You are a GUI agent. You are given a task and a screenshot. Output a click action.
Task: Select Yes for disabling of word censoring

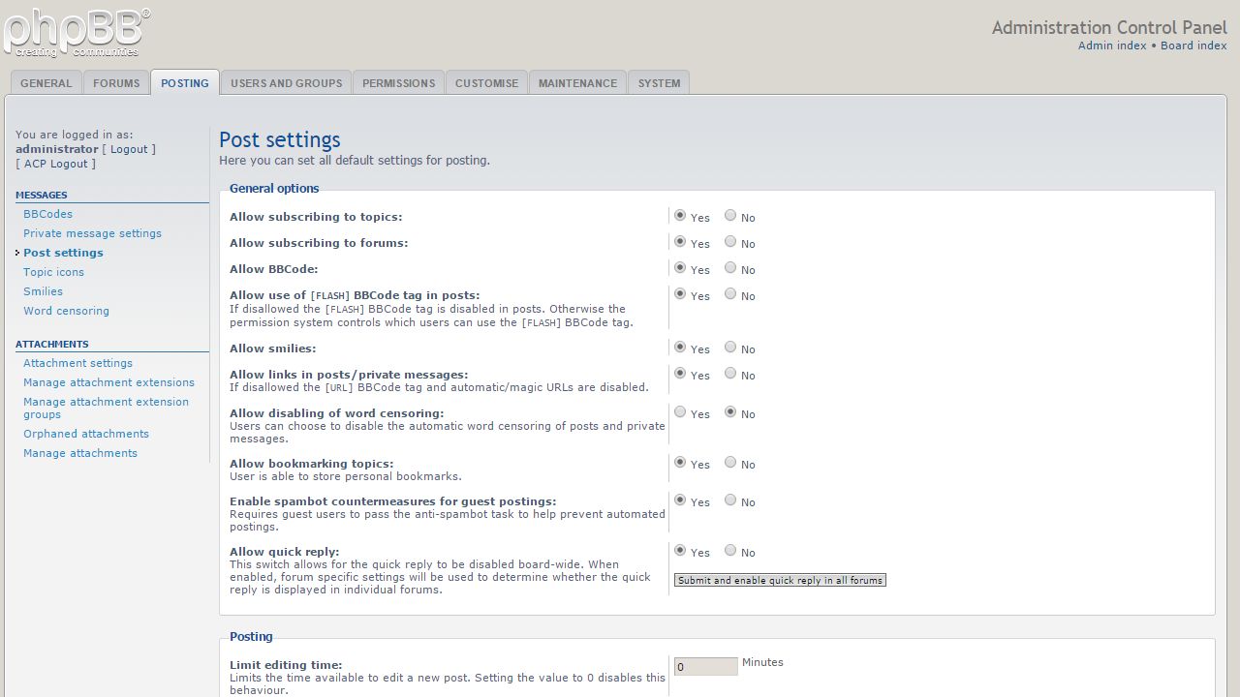pos(680,412)
